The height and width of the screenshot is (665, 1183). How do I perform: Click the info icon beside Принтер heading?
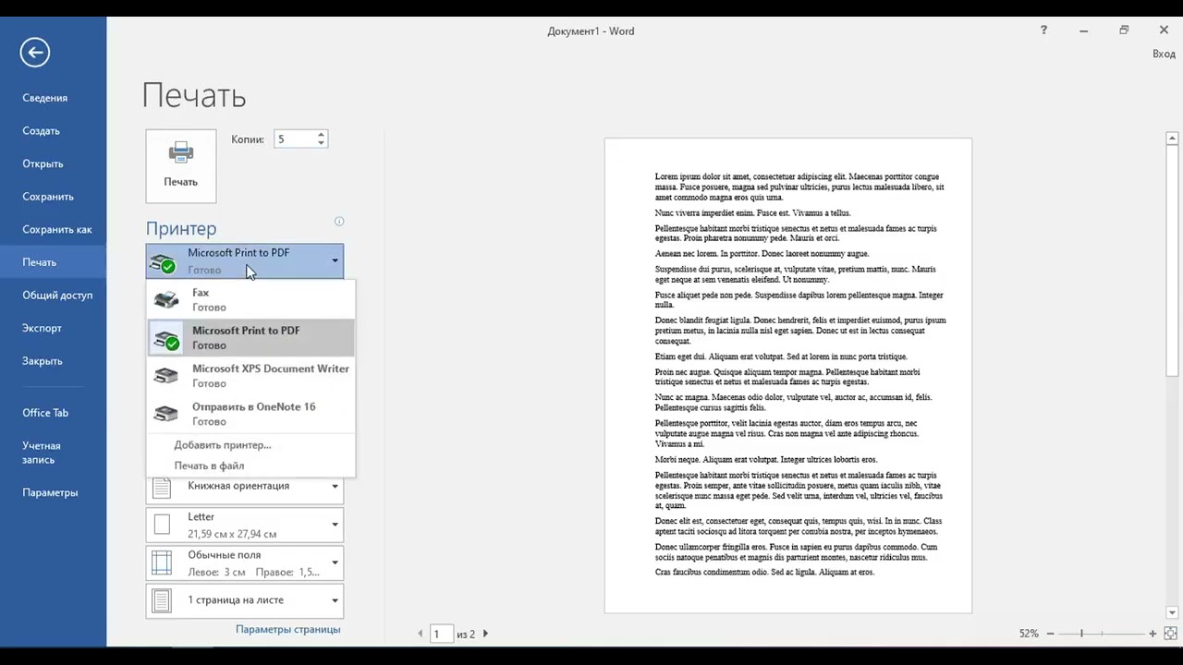[339, 222]
